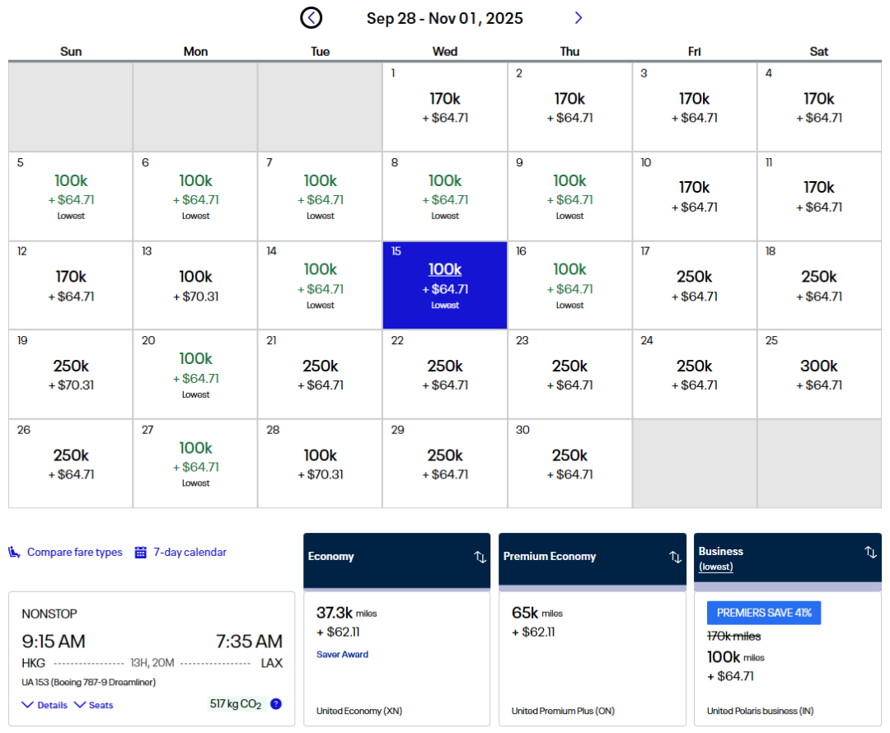
Task: Choose October 1 with 170k fare
Action: point(444,107)
